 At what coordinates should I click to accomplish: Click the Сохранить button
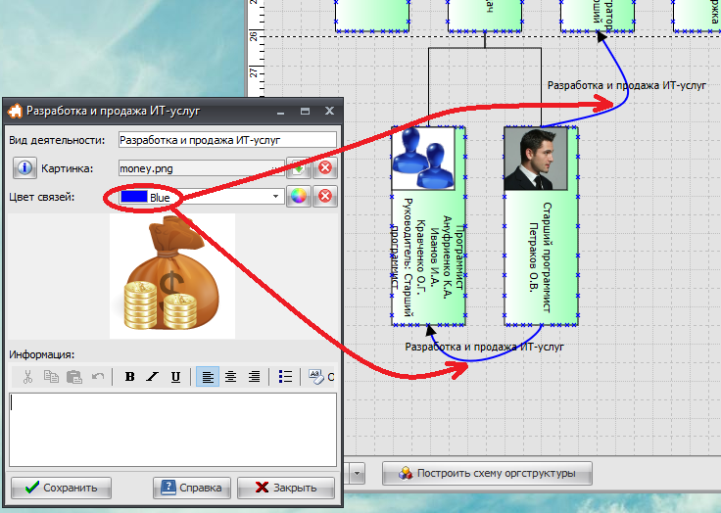[x=61, y=488]
